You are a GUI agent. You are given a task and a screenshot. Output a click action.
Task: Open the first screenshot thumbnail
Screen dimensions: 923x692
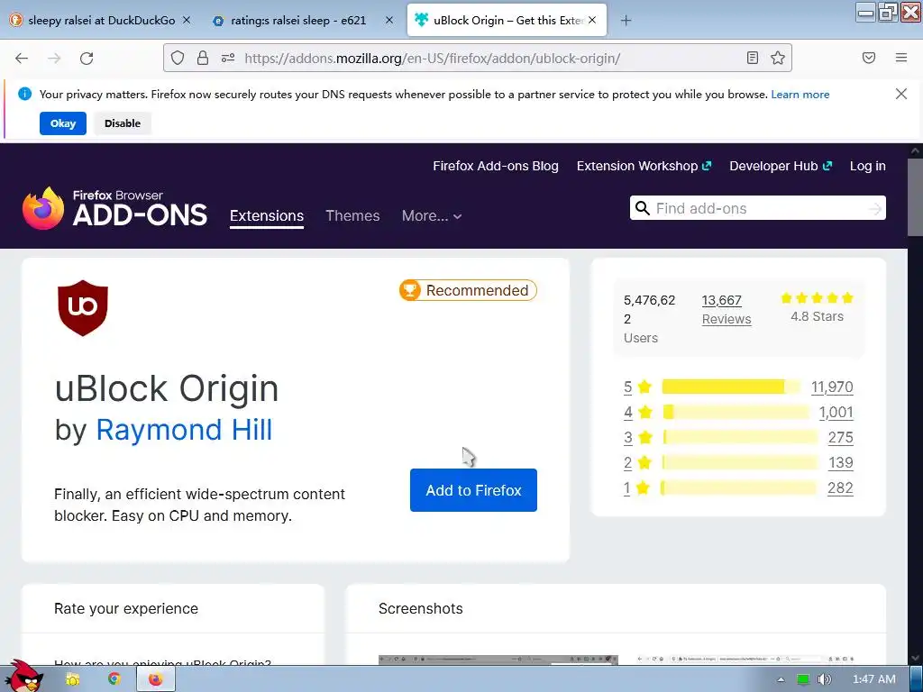[498, 660]
